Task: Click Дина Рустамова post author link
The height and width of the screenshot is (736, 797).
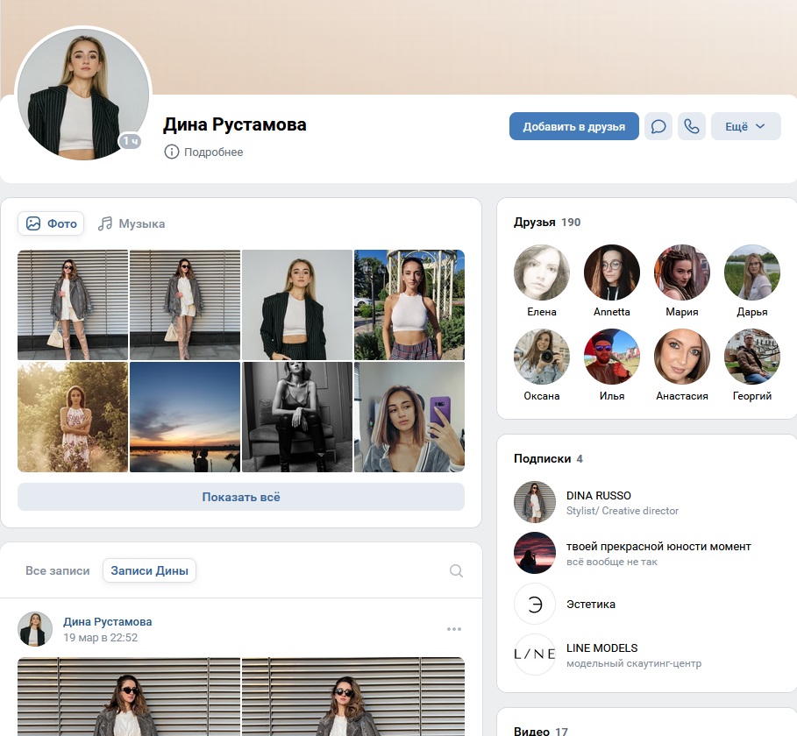Action: click(107, 622)
